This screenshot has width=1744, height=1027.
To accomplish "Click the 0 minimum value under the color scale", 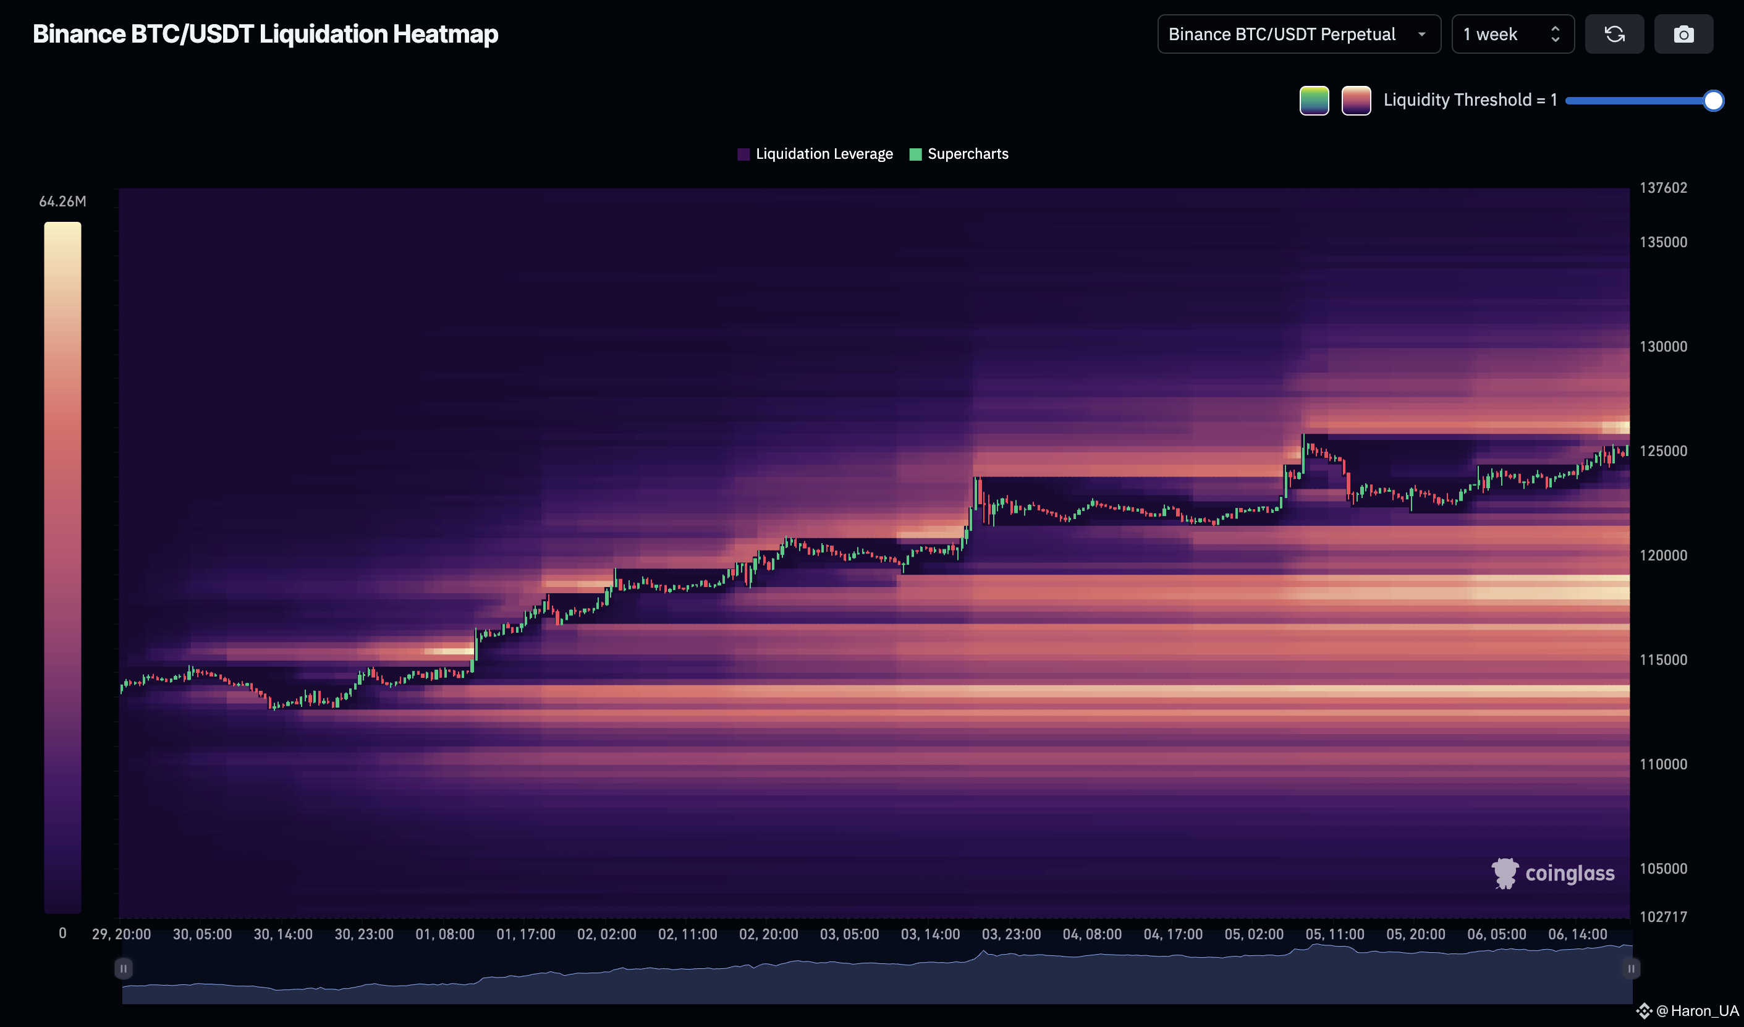I will click(62, 933).
